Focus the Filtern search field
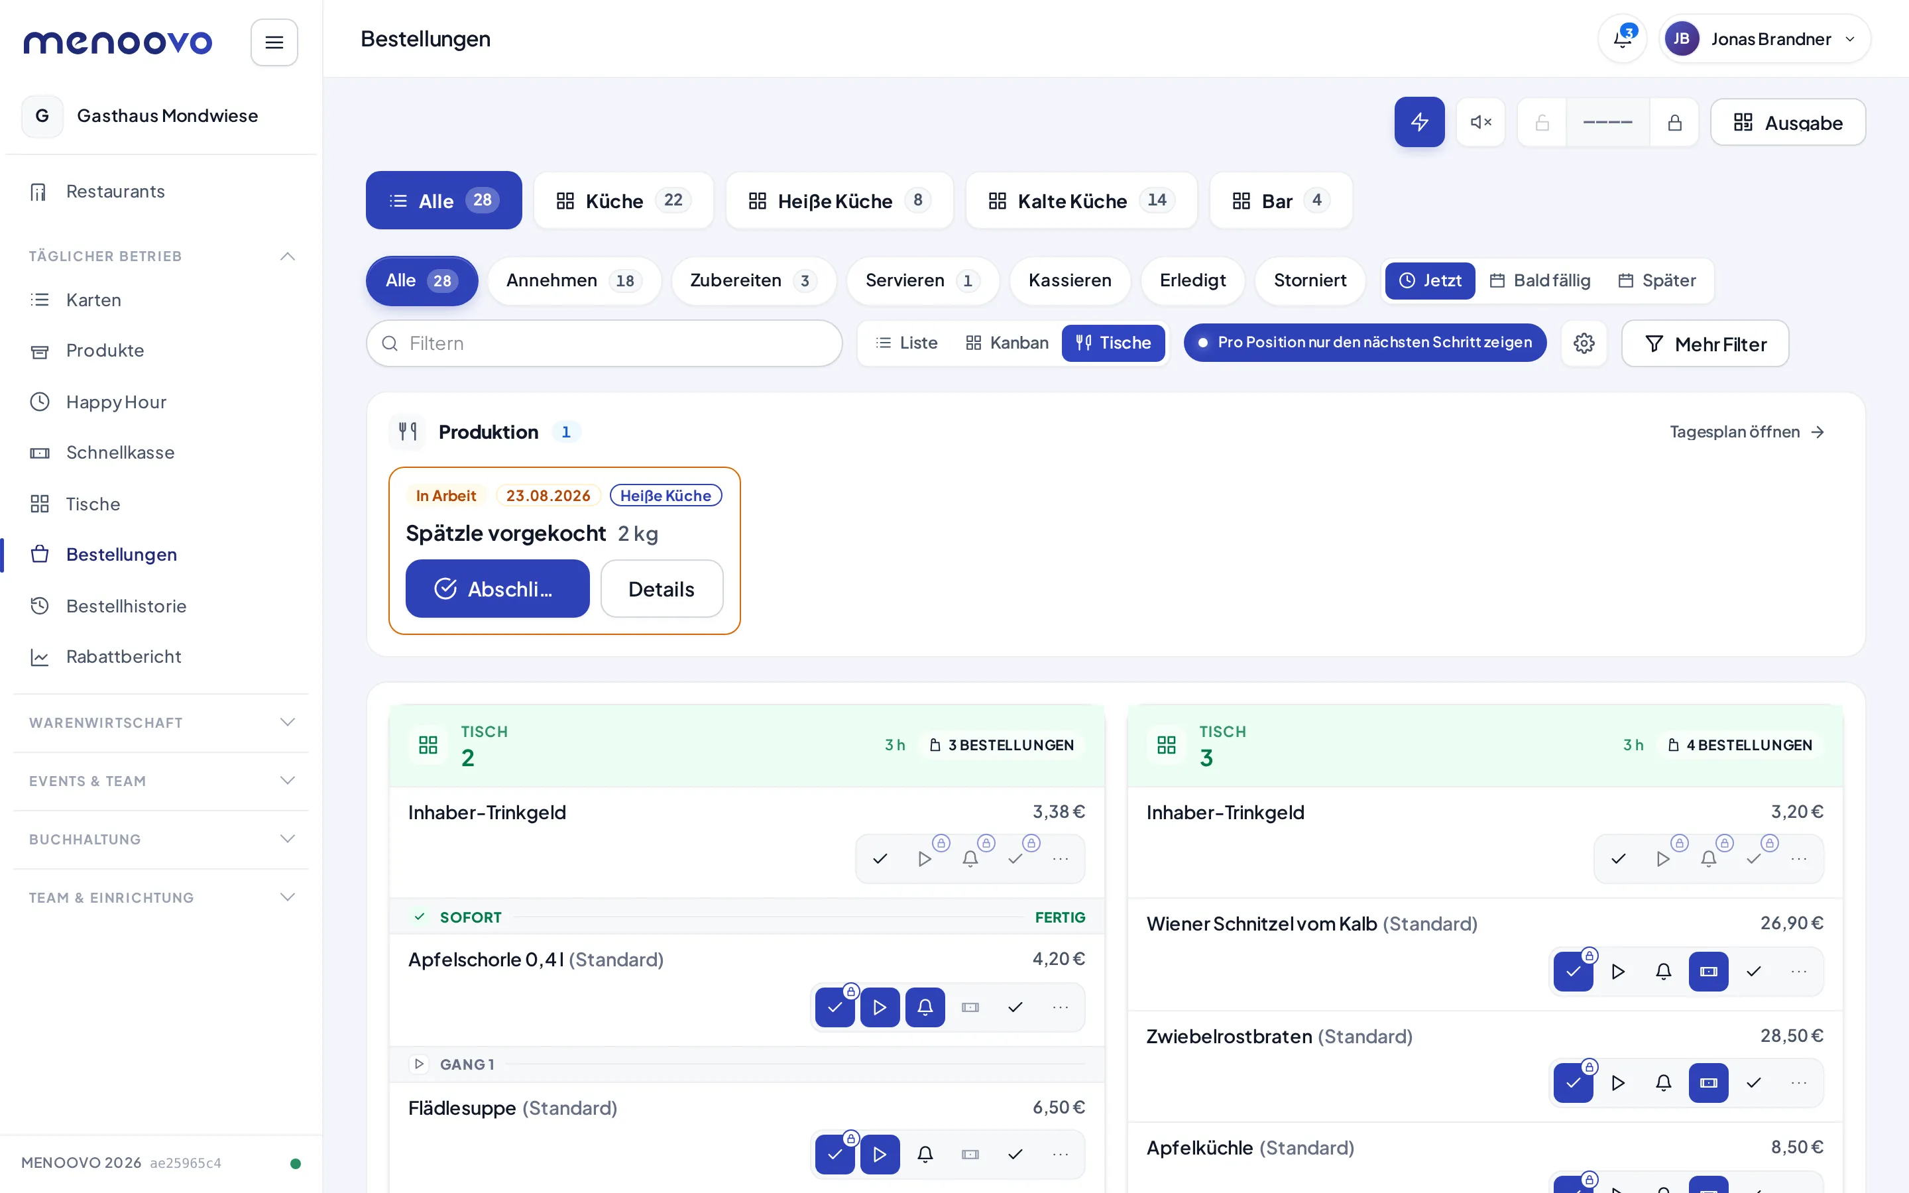Viewport: 1909px width, 1193px height. pyautogui.click(x=605, y=343)
